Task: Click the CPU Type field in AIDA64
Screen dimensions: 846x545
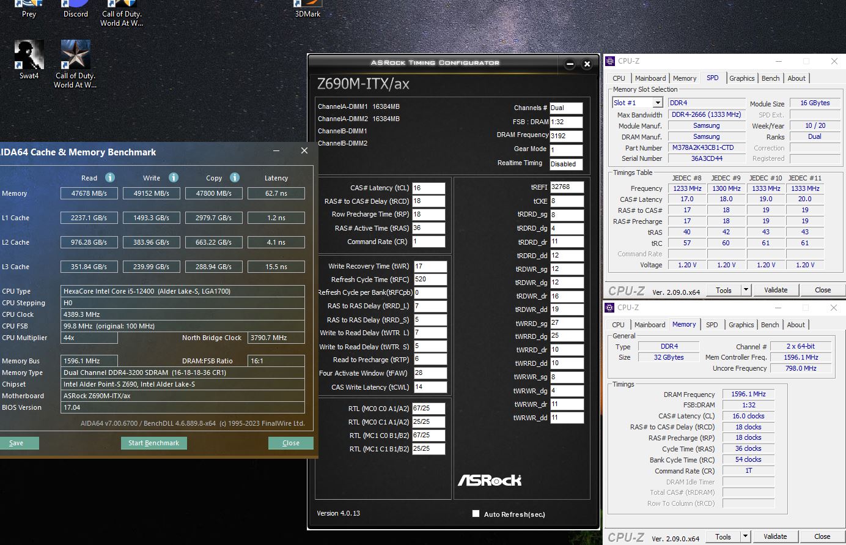Action: coord(183,291)
